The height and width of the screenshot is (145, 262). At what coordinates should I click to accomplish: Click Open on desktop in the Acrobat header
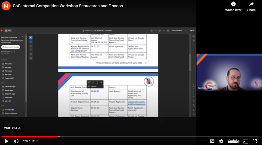[177, 31]
